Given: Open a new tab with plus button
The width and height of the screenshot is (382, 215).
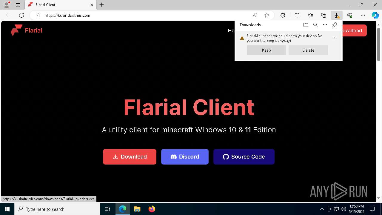Looking at the screenshot, I should [x=102, y=5].
